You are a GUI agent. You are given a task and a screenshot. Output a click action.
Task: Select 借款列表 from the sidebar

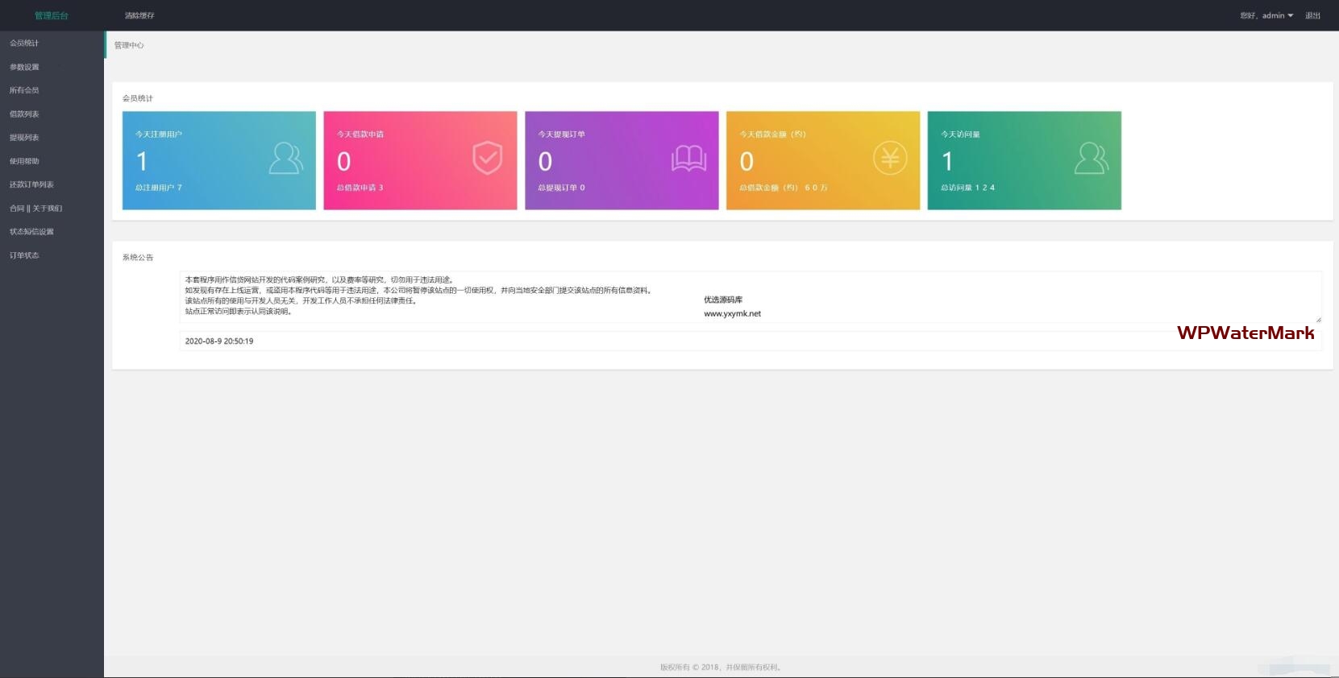coord(24,114)
